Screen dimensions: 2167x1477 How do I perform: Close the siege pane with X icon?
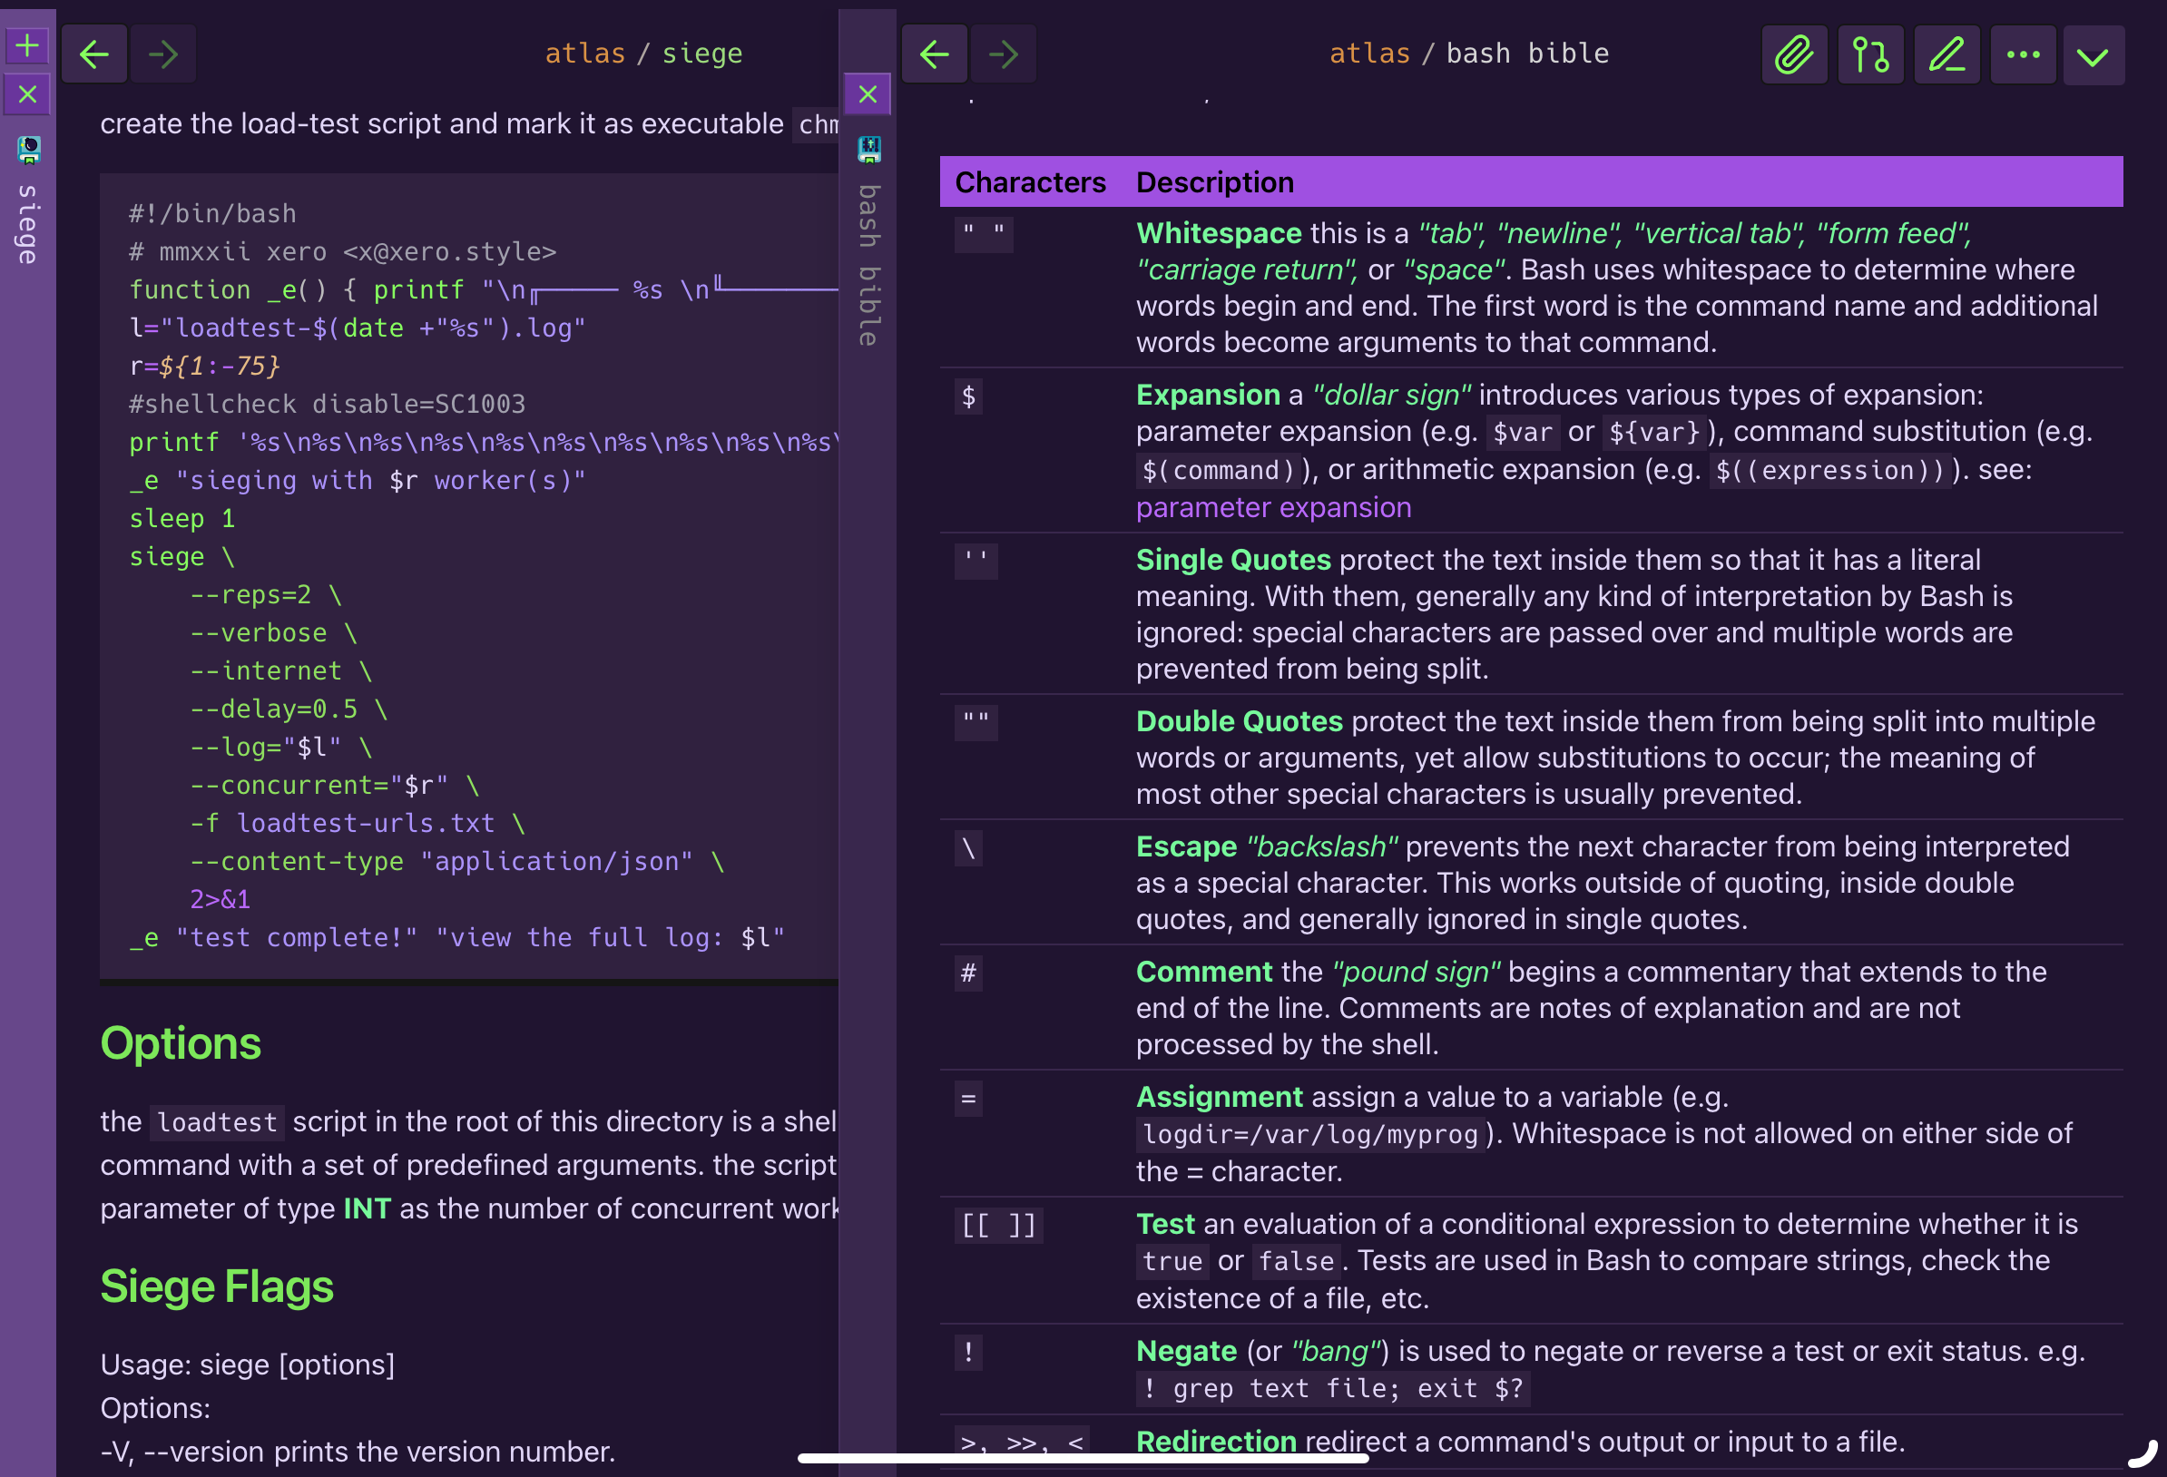tap(28, 94)
